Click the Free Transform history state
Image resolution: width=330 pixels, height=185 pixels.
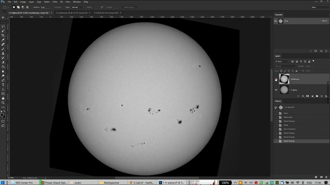pyautogui.click(x=290, y=129)
